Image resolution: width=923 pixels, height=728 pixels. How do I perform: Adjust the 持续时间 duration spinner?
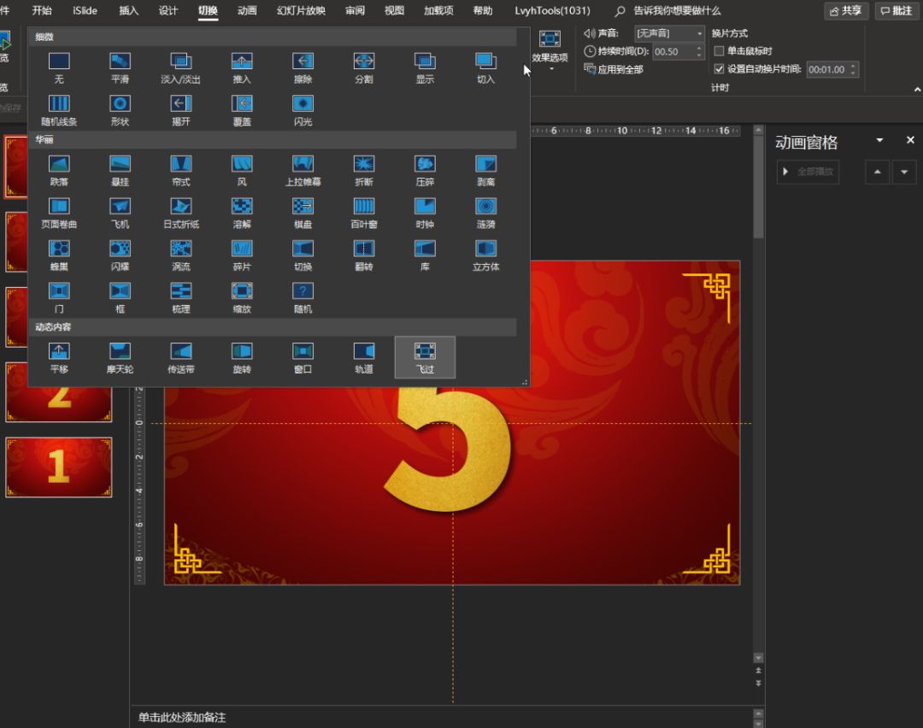(x=699, y=51)
